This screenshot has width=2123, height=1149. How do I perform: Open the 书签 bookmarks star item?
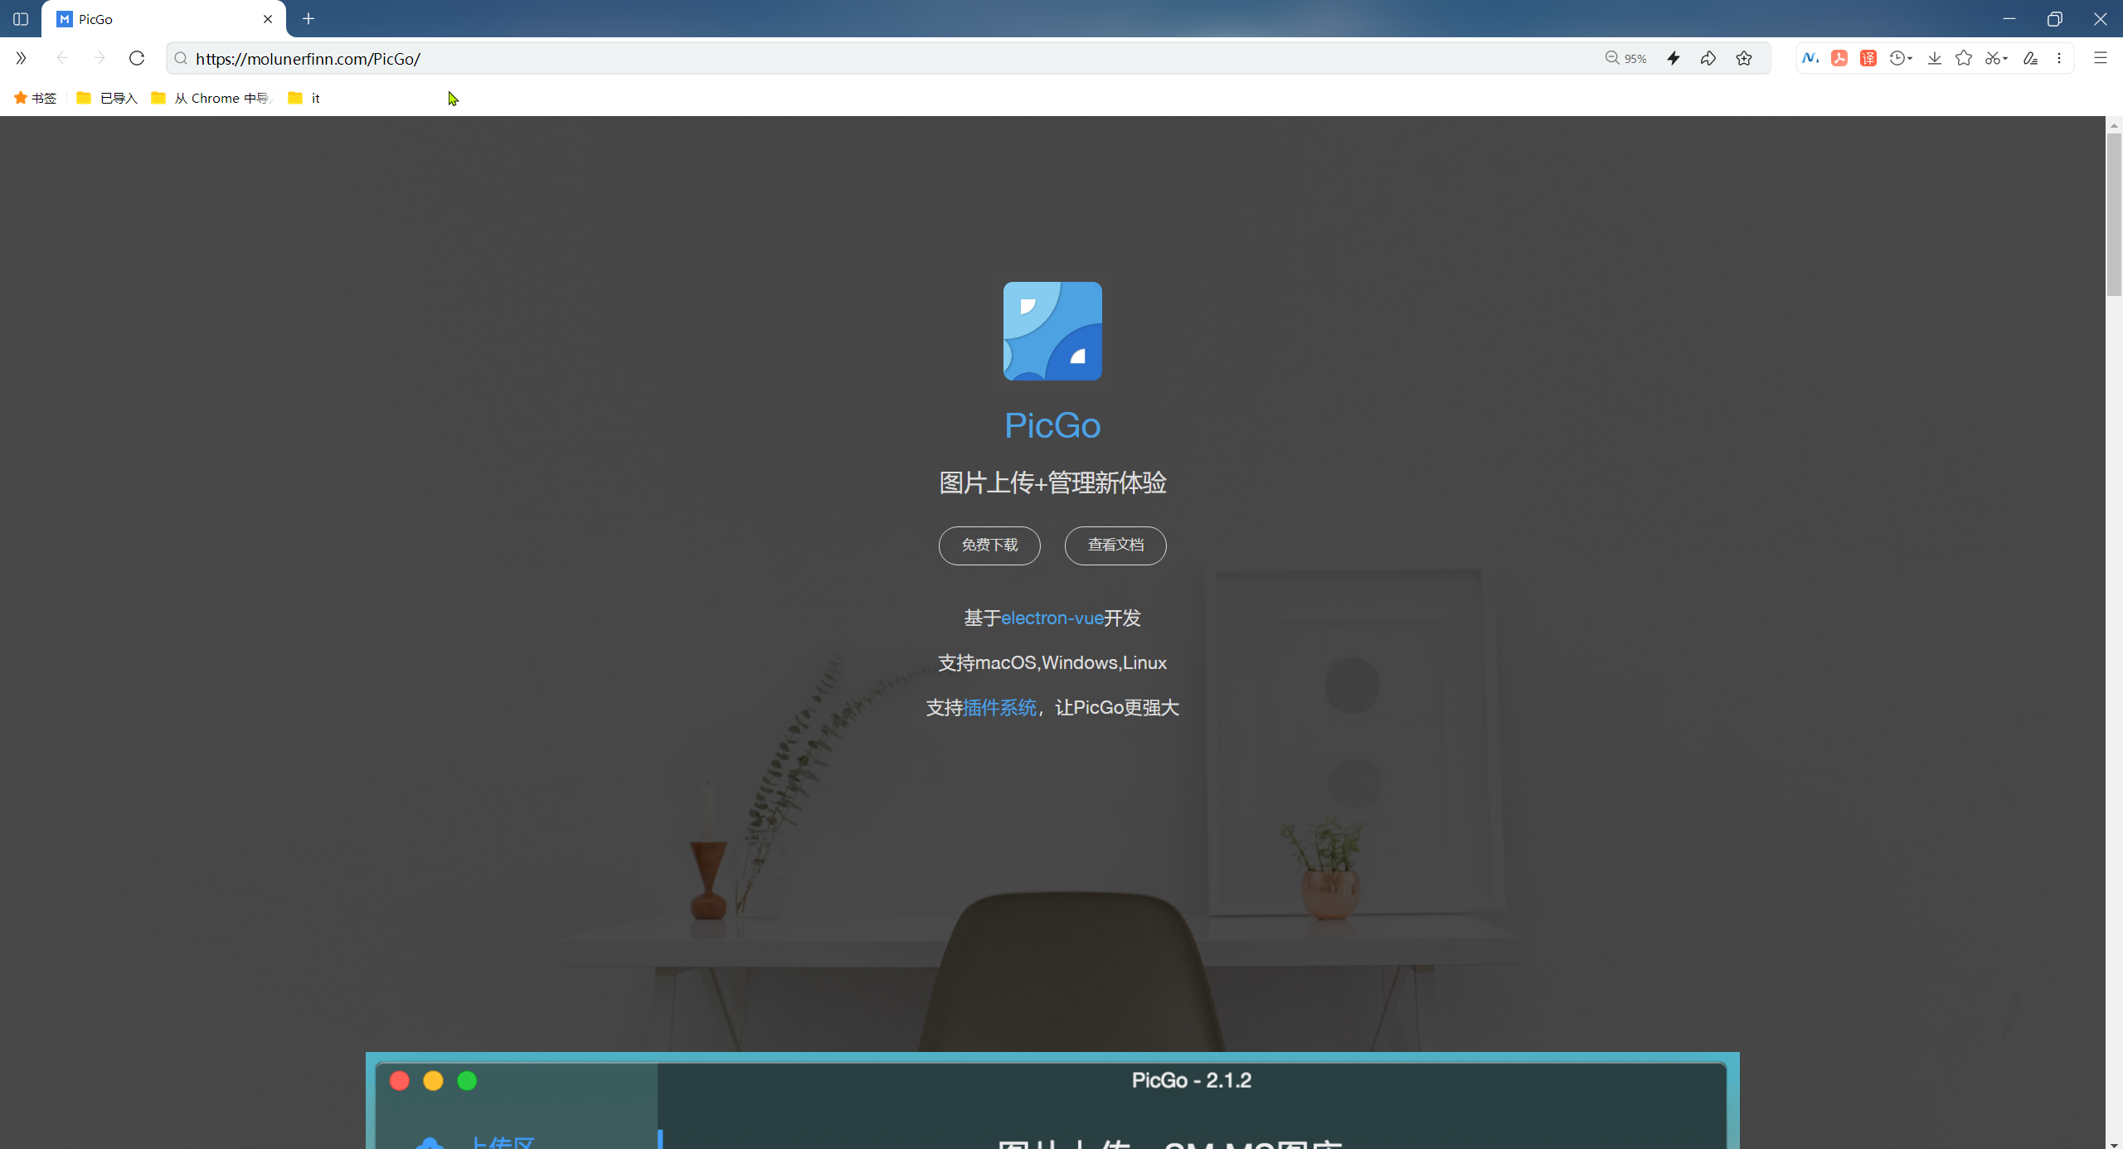[35, 98]
